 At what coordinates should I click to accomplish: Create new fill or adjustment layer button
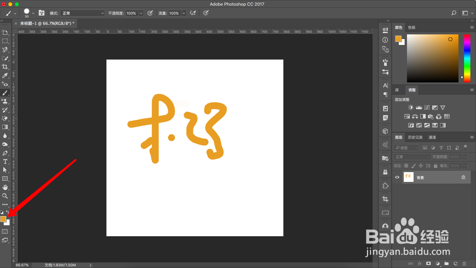tap(438, 264)
